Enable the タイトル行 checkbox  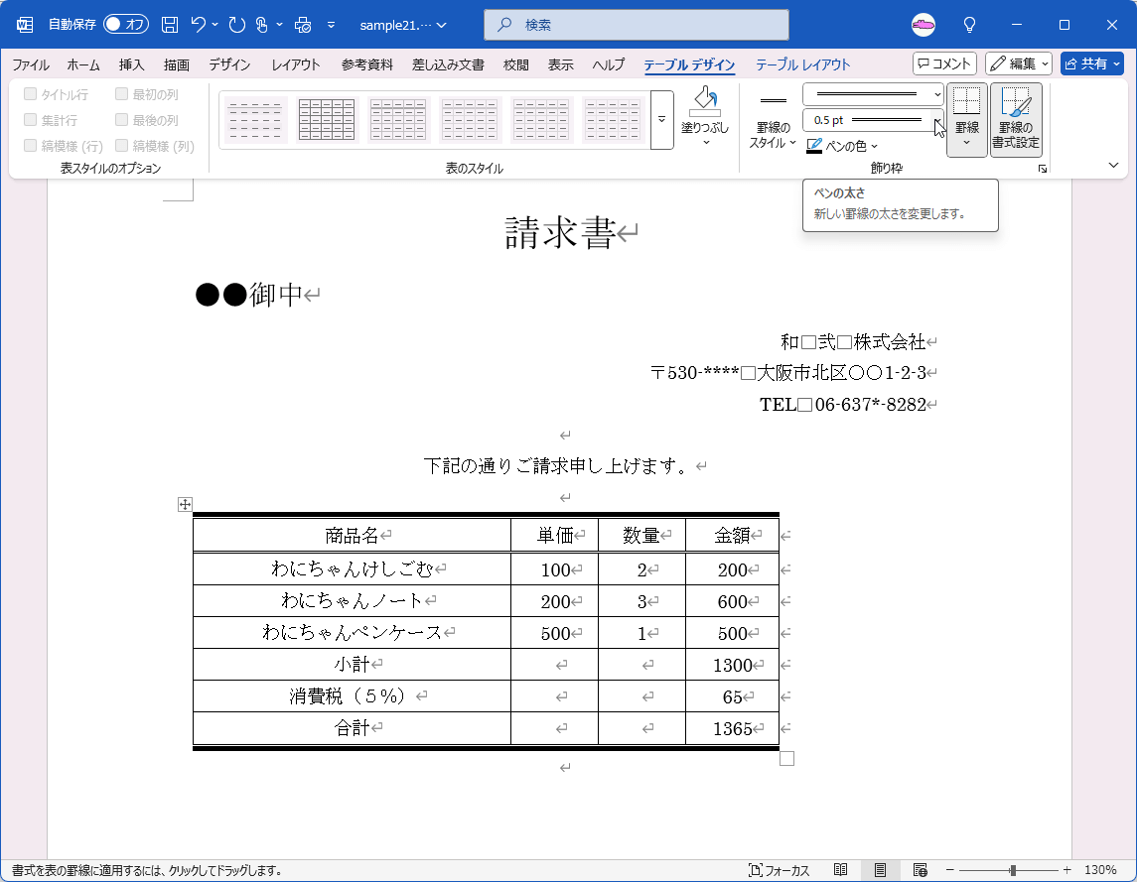(30, 92)
